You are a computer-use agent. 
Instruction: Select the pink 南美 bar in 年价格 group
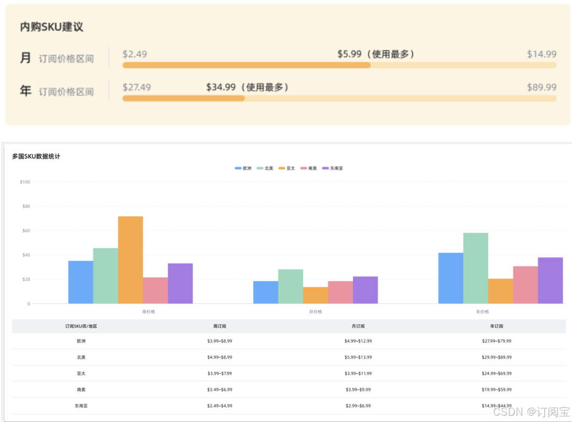525,285
